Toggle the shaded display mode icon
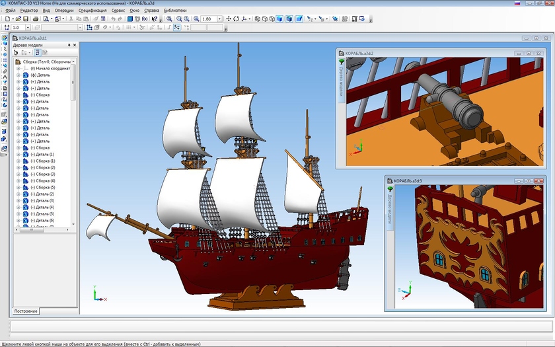 tap(279, 19)
